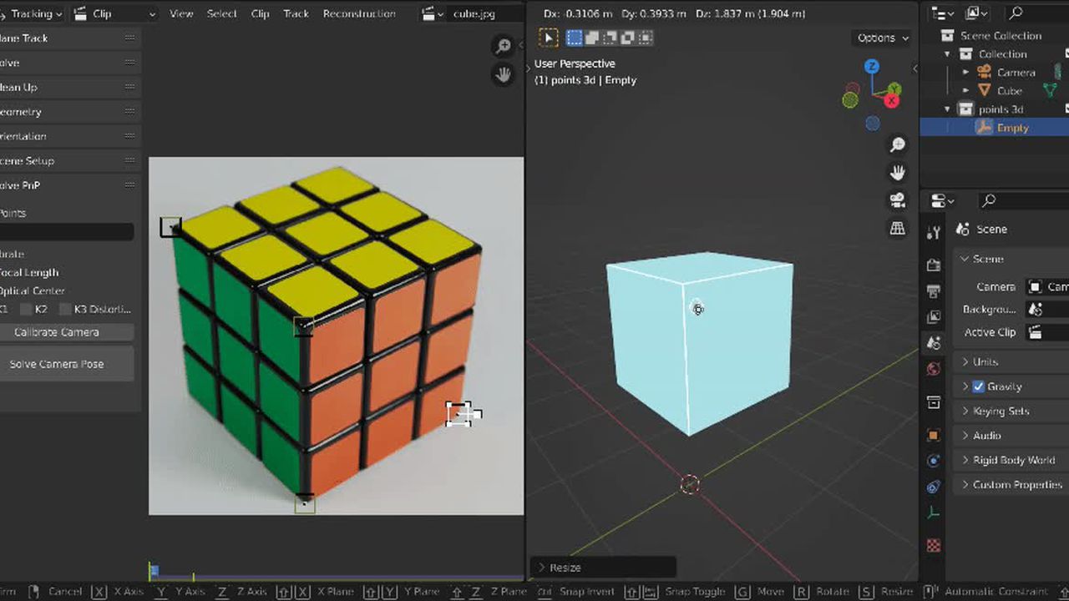Open the Tool properties tab icon
This screenshot has height=601, width=1069.
click(934, 233)
